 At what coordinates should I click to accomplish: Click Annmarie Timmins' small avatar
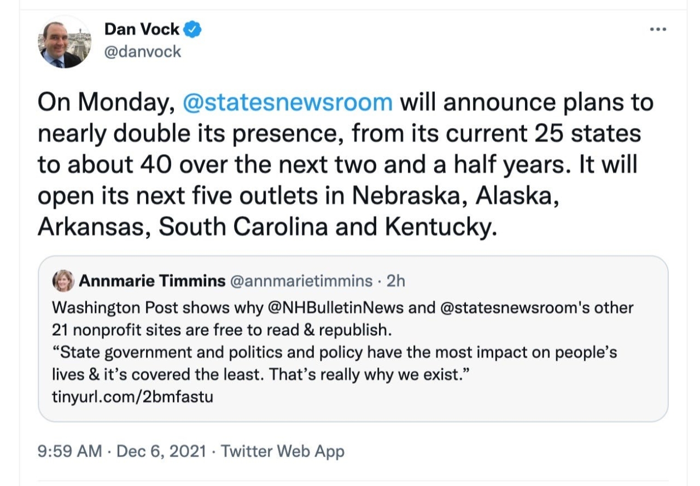pos(63,281)
